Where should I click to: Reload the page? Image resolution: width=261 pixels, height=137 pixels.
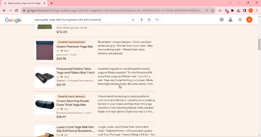tap(16, 10)
